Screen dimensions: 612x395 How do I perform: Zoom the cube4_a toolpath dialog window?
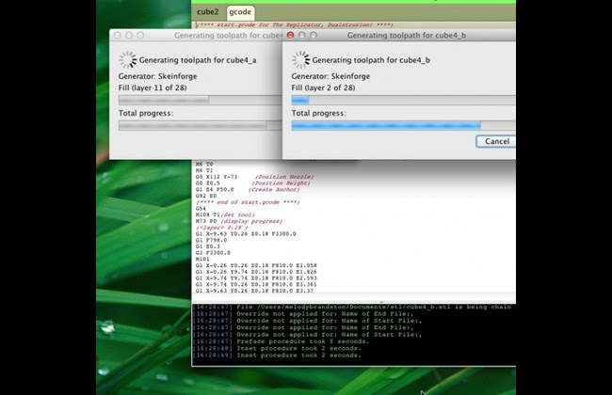140,35
